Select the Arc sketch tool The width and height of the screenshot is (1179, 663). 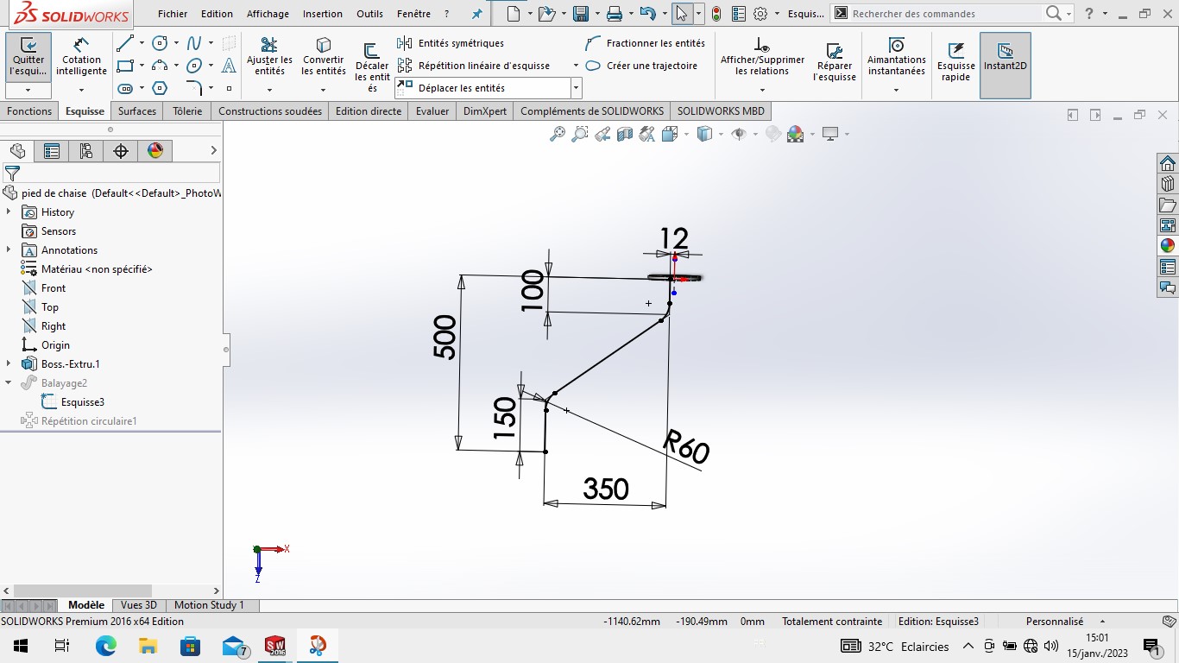tap(160, 66)
